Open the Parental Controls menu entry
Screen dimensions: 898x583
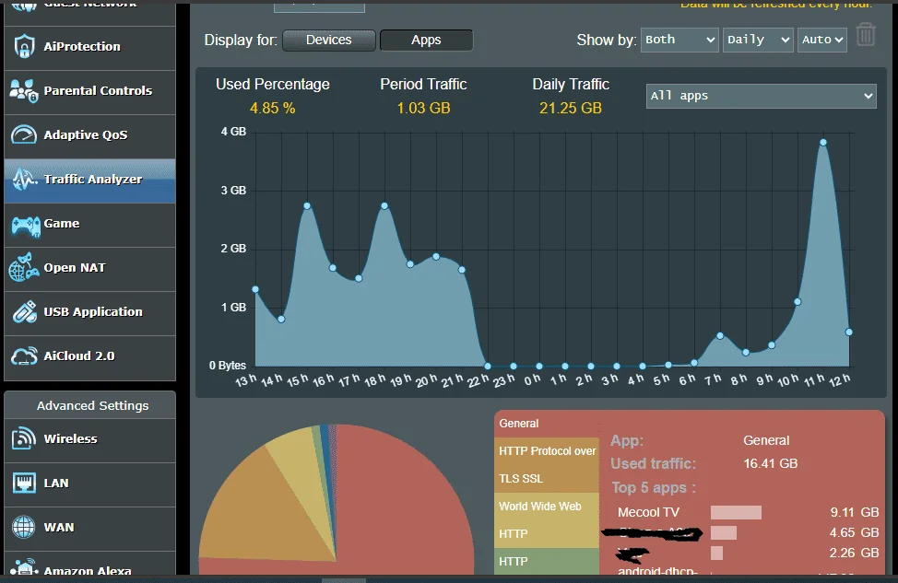(90, 91)
